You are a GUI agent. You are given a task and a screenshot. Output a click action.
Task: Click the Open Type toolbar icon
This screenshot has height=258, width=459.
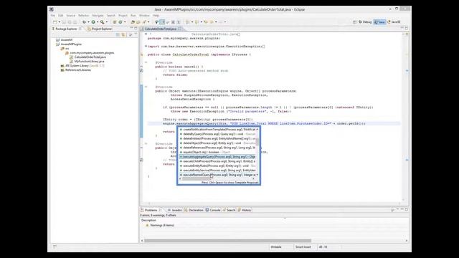133,22
